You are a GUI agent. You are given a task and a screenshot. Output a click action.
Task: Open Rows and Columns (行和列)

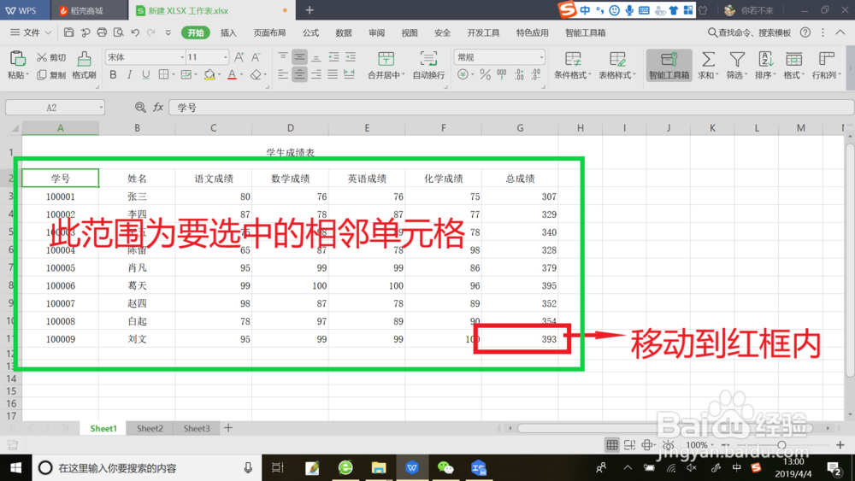coord(826,65)
